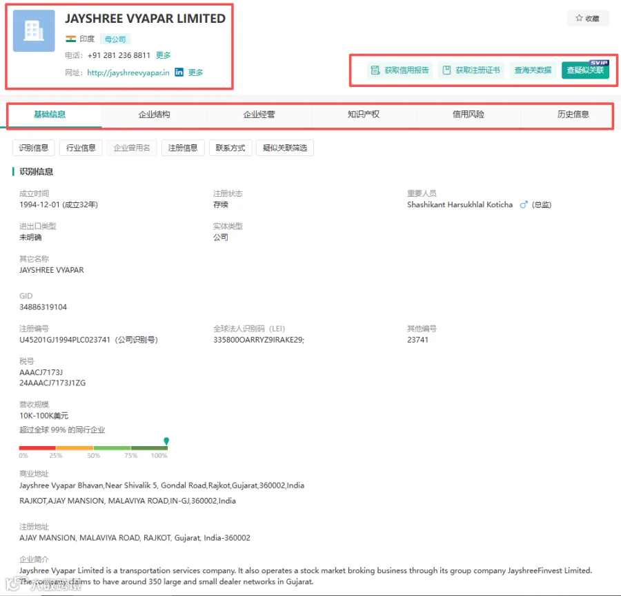Select the 历史信息 tab
Screen dimensions: 621x596
point(573,115)
